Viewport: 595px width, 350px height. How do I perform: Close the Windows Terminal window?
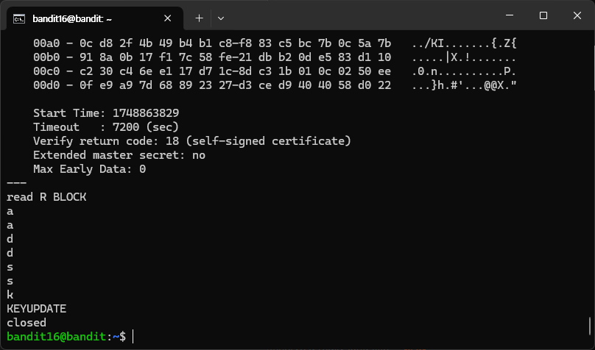point(577,15)
